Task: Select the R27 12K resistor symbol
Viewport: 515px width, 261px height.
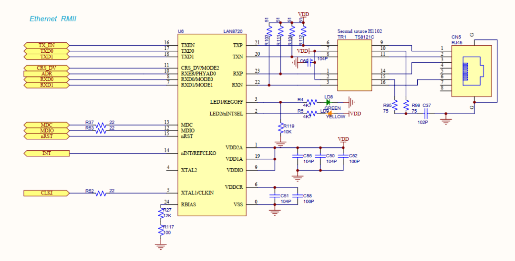Action: 161,214
